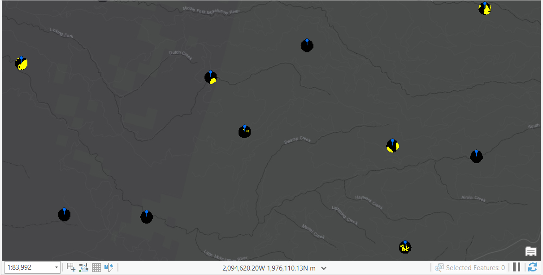This screenshot has height=275, width=543.
Task: Open the constraints inference icon
Action: (x=84, y=267)
